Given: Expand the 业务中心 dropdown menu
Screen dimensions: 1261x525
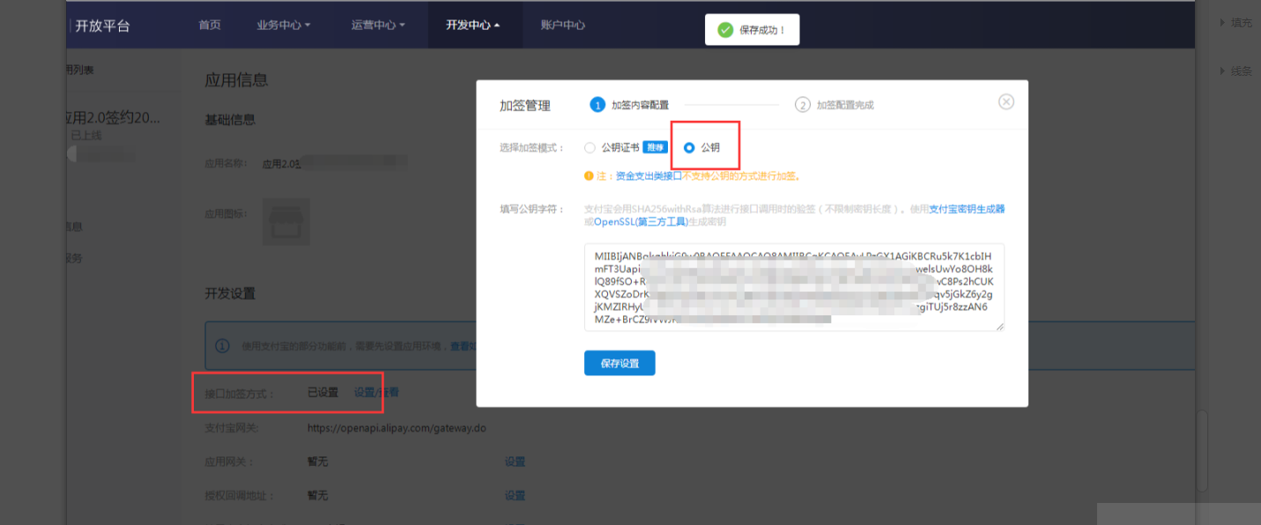Looking at the screenshot, I should pos(283,25).
